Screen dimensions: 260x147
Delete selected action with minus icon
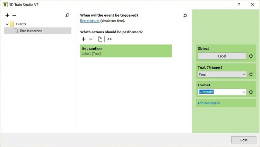click(90, 39)
